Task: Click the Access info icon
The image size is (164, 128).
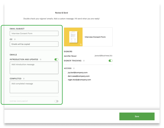Action: click(x=74, y=68)
